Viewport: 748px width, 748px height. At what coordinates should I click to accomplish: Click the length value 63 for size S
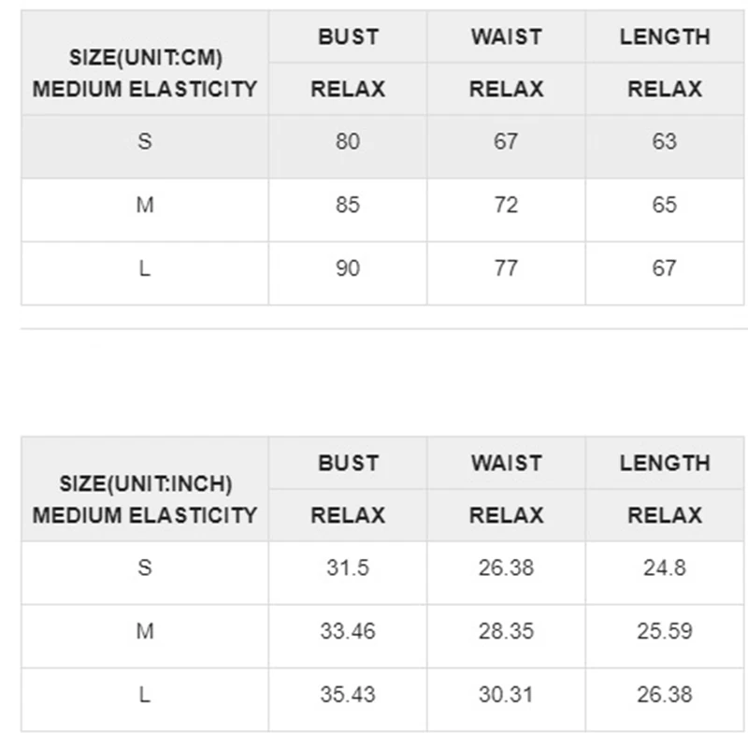click(x=665, y=142)
